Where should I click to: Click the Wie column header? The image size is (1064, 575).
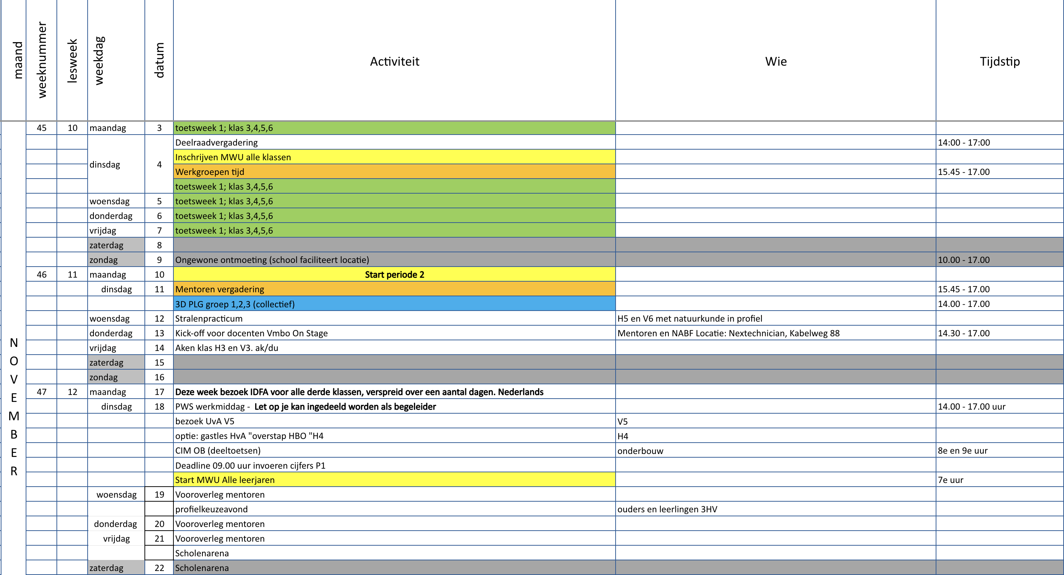pos(775,61)
